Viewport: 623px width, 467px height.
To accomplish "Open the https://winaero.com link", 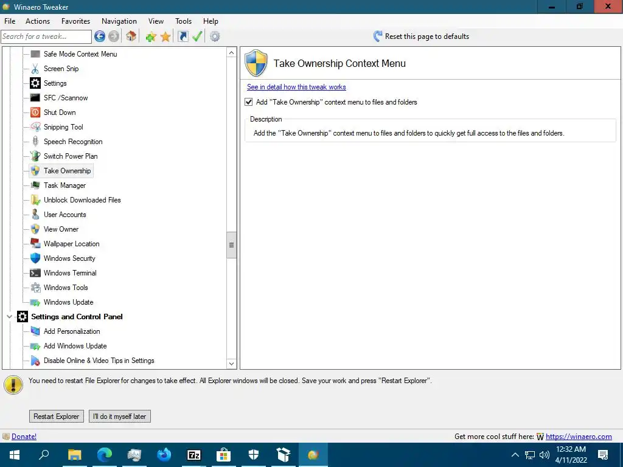I will 579,437.
